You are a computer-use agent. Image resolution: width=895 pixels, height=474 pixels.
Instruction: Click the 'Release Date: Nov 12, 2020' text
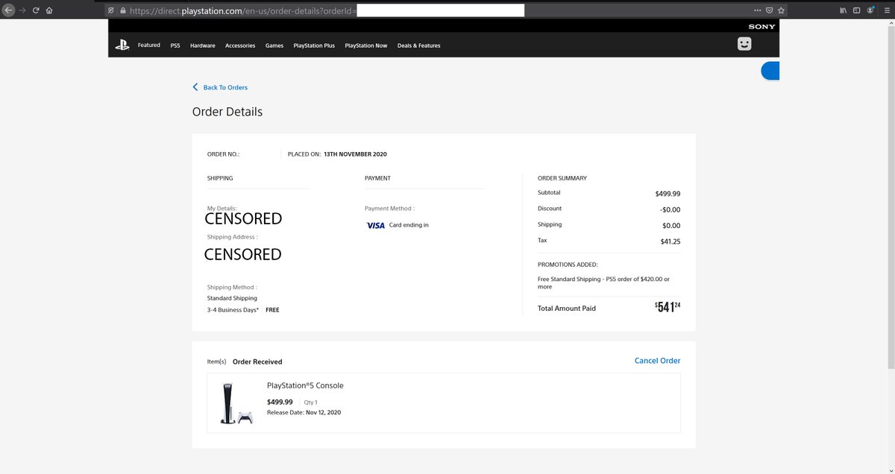pos(304,412)
